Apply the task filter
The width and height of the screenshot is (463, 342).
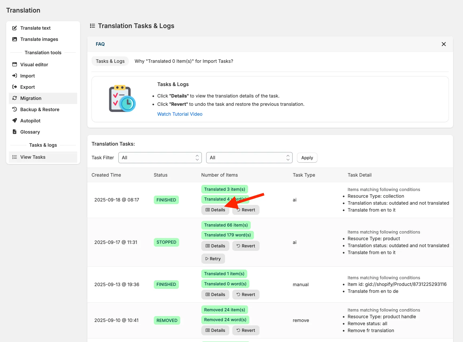pyautogui.click(x=307, y=158)
